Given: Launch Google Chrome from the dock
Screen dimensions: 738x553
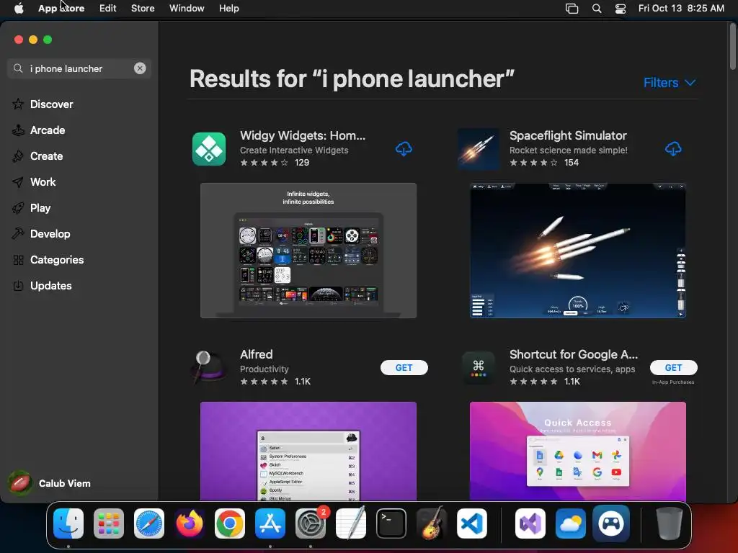Looking at the screenshot, I should (230, 523).
